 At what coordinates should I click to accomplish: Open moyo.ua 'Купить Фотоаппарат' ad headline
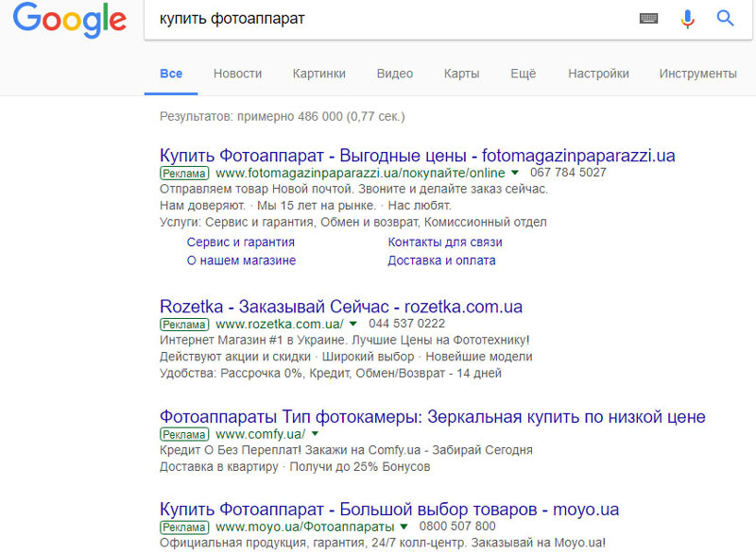[x=389, y=510]
